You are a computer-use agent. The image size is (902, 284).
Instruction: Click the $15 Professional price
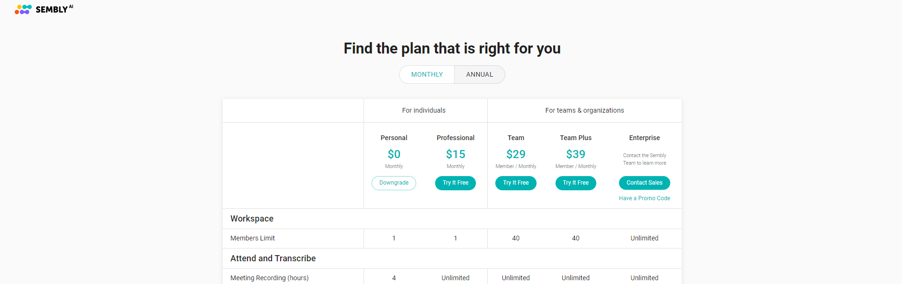pos(456,154)
